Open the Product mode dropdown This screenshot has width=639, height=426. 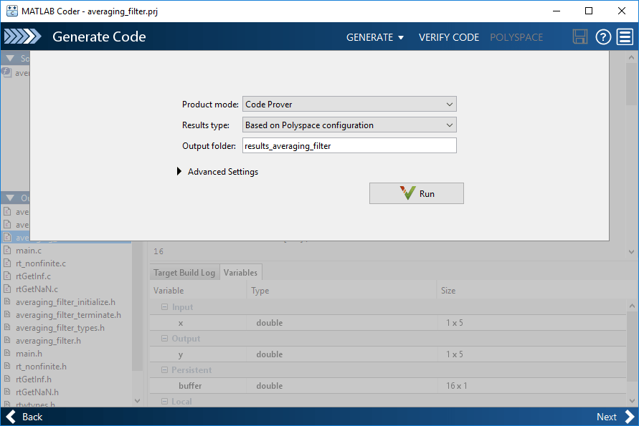point(349,104)
